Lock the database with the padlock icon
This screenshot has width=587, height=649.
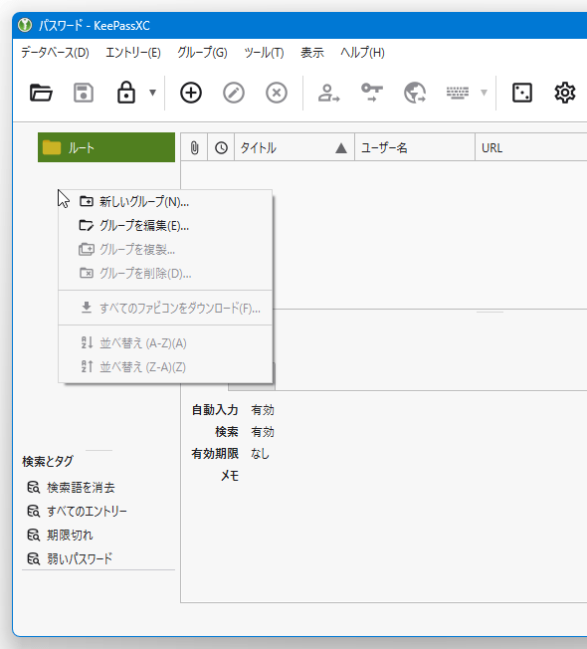click(x=126, y=93)
